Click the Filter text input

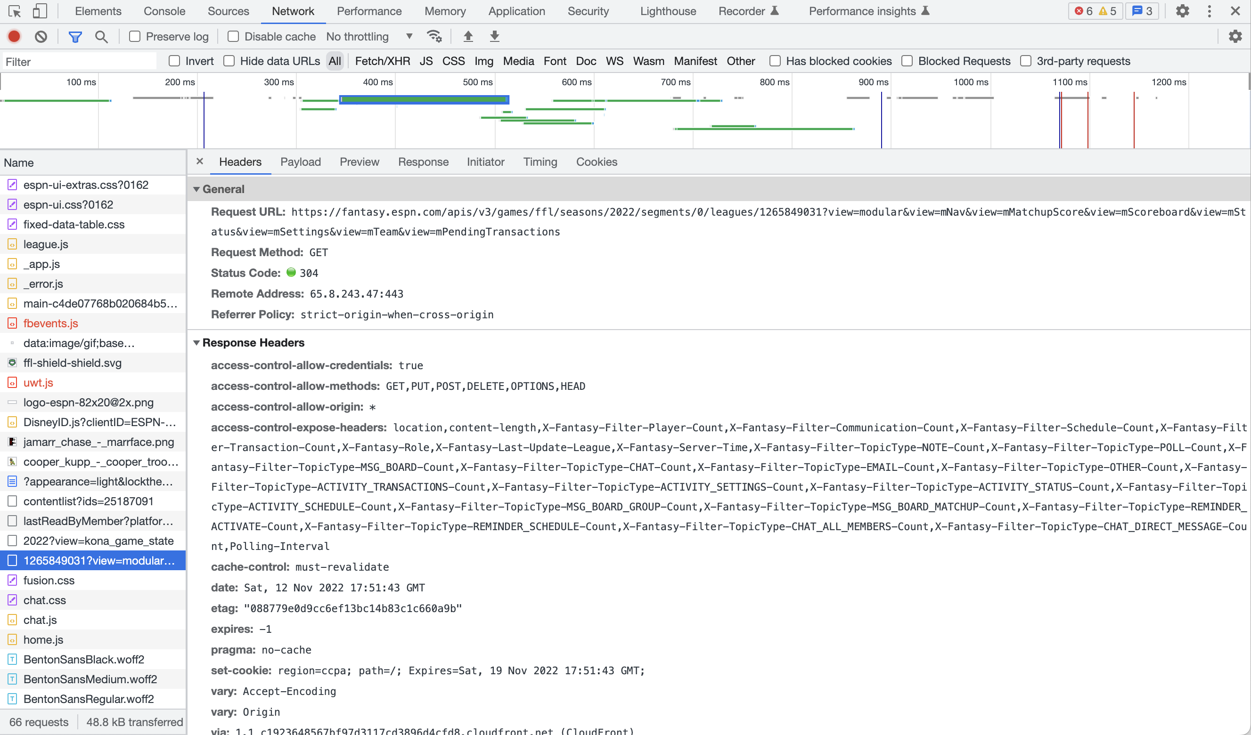pyautogui.click(x=80, y=62)
